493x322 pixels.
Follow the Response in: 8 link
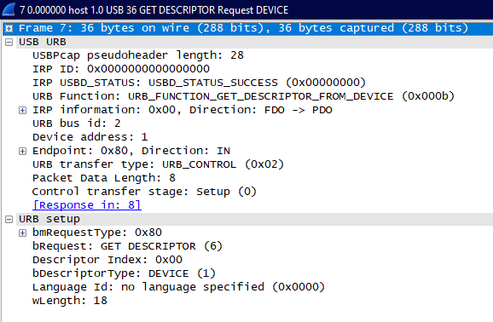point(87,205)
